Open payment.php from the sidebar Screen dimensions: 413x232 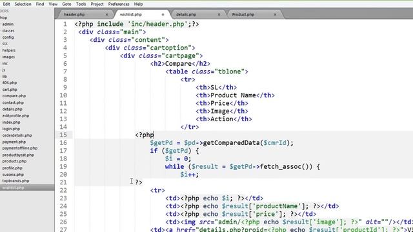click(14, 142)
